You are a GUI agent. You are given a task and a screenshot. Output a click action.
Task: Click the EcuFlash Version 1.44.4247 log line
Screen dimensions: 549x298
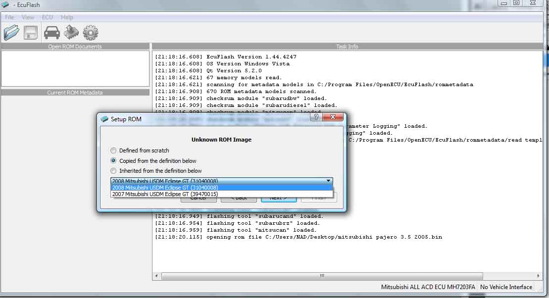click(x=225, y=57)
